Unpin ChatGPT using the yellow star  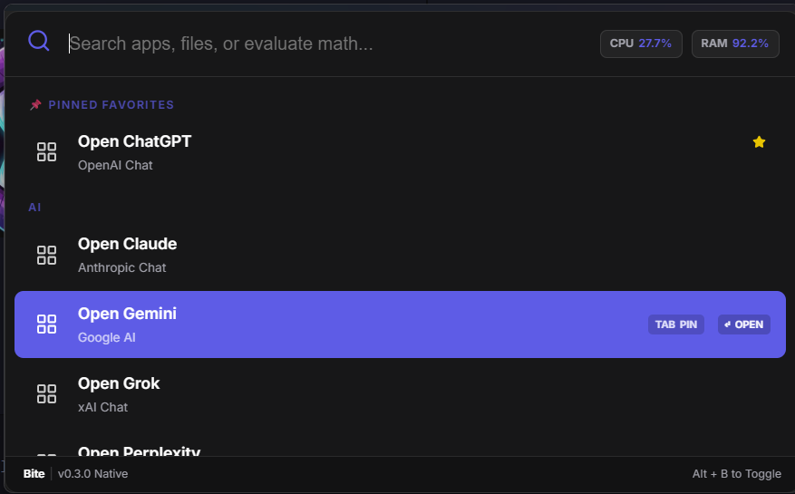[759, 141]
